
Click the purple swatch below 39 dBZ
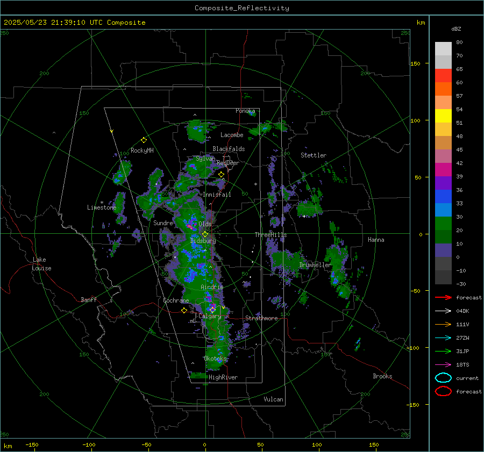[443, 183]
